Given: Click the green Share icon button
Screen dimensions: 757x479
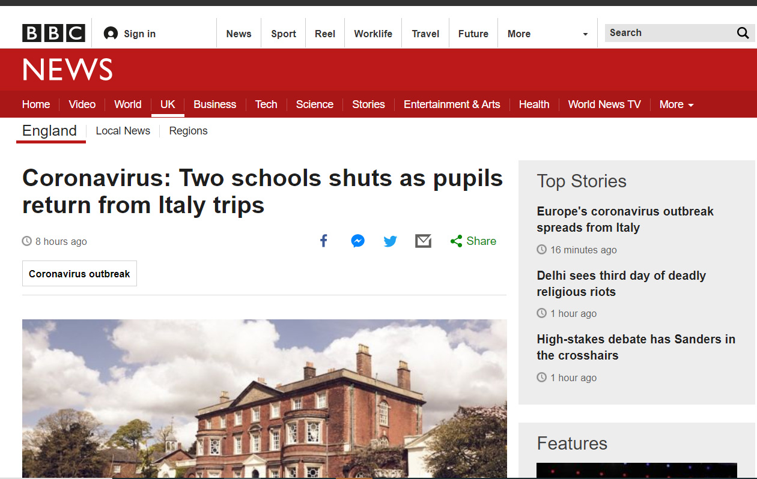Looking at the screenshot, I should pyautogui.click(x=473, y=241).
